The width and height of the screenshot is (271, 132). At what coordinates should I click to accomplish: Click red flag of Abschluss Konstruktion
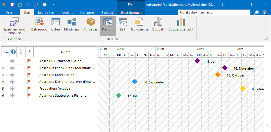pos(29,75)
